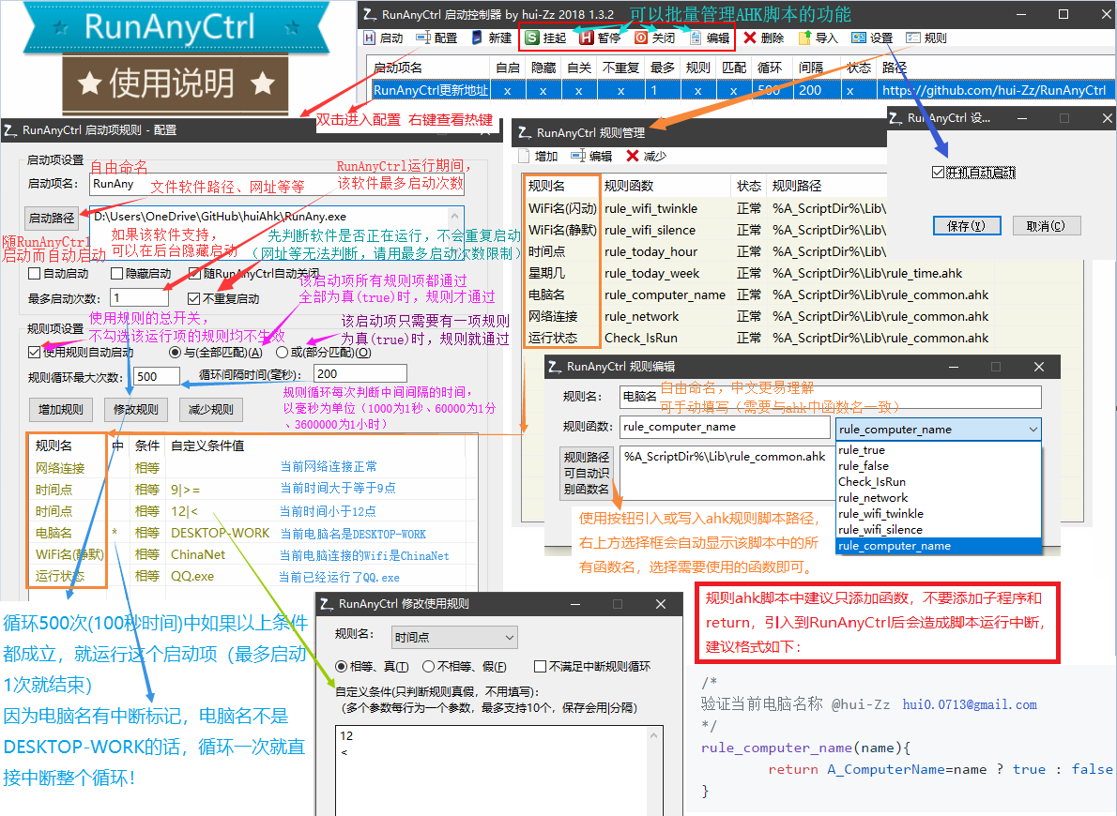Select 运行状态 row with QQ.exe
1117x816 pixels.
(x=252, y=576)
